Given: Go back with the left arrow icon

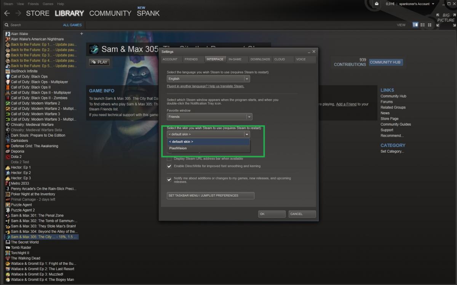Looking at the screenshot, I should (x=7, y=13).
